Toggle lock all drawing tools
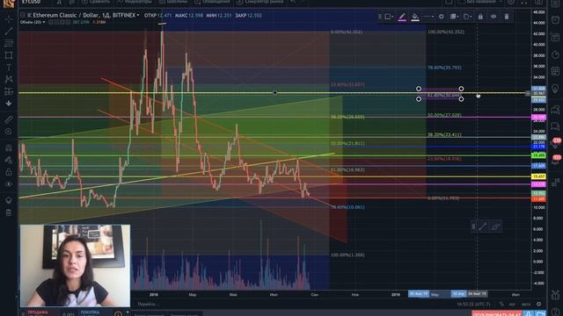This screenshot has height=316, width=563. point(9,172)
